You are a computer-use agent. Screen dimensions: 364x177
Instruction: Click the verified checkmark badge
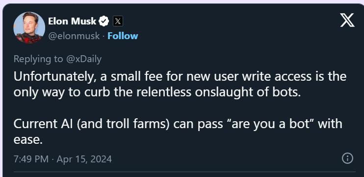(104, 22)
